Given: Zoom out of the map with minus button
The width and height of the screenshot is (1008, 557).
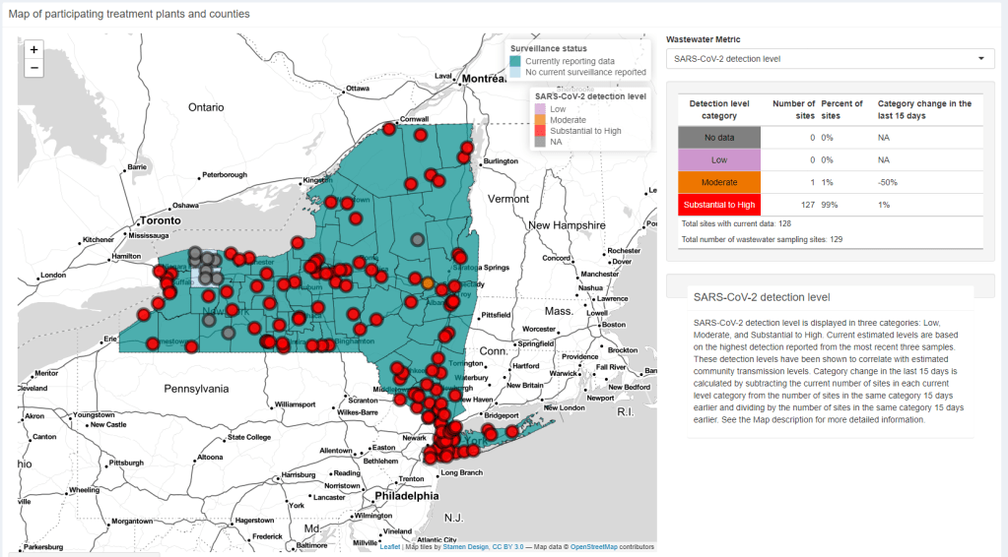Looking at the screenshot, I should tap(34, 68).
